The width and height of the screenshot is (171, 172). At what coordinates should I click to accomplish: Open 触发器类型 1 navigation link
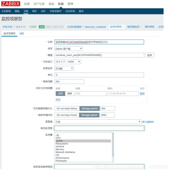(x=134, y=27)
